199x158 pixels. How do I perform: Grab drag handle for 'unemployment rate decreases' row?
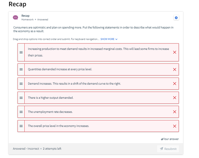[21, 112]
